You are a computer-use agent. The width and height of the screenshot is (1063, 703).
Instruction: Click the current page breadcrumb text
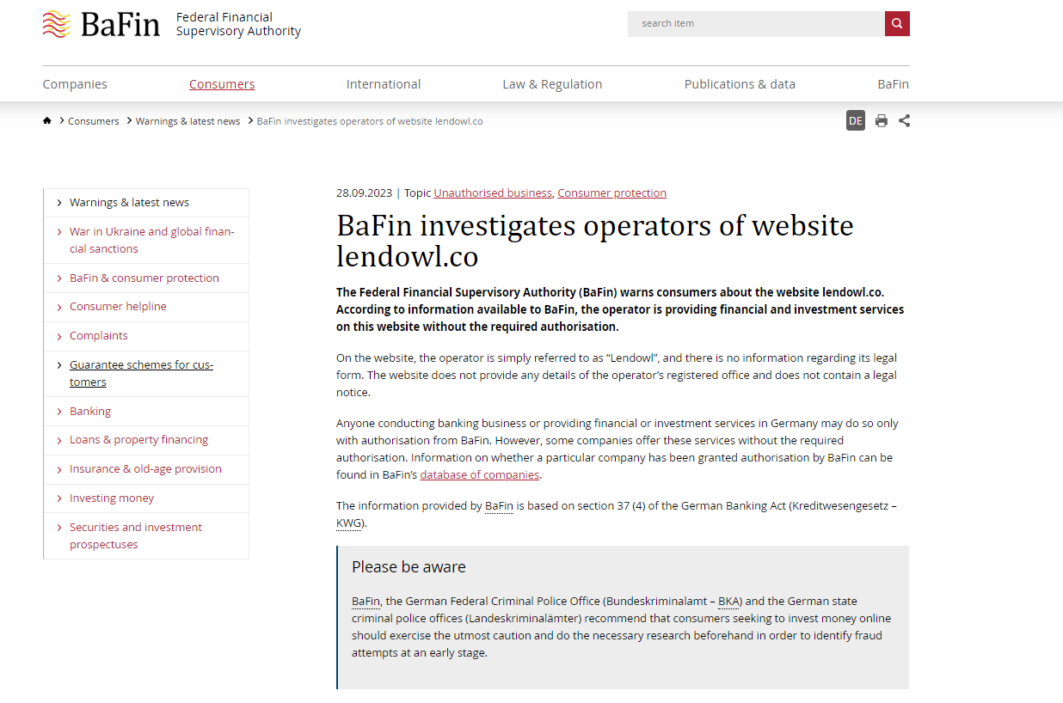370,121
